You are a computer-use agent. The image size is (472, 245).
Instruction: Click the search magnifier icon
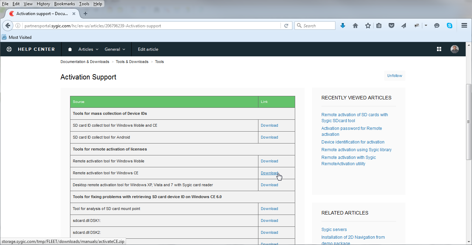(299, 26)
